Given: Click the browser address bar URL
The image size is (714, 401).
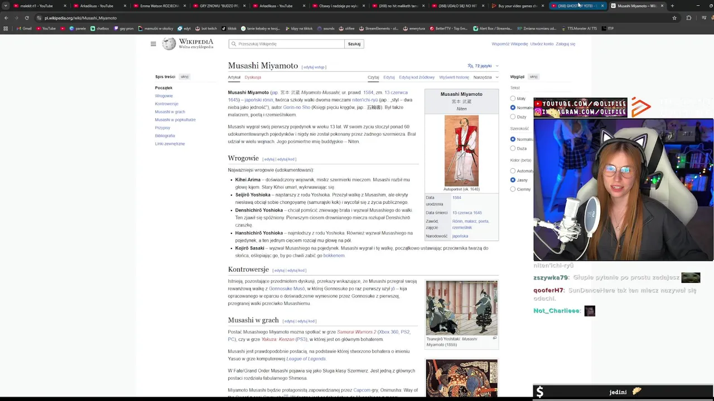Looking at the screenshot, I should click(x=80, y=18).
